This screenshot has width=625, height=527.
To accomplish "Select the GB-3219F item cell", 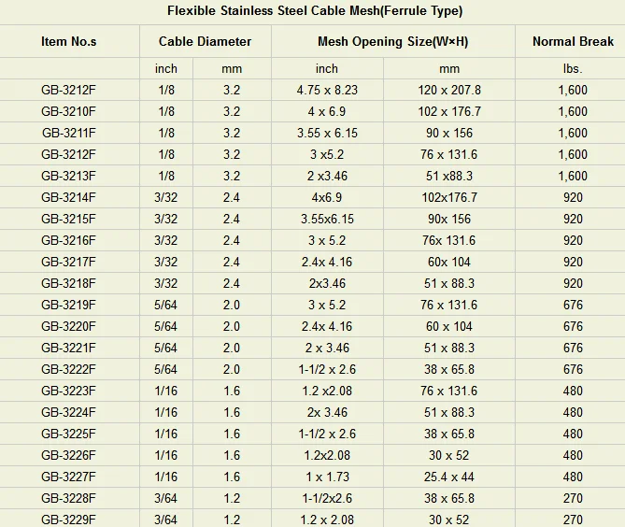I will 68,305.
